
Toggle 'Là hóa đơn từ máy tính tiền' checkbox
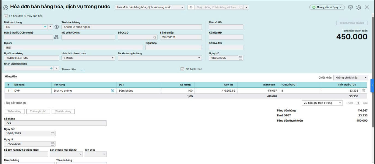point(6,16)
